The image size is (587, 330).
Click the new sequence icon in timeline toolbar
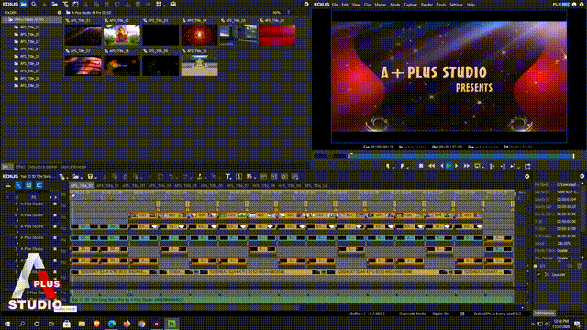(x=61, y=177)
